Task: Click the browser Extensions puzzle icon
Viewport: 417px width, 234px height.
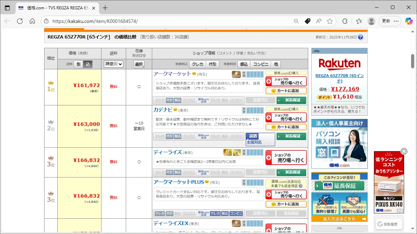Action: pyautogui.click(x=345, y=21)
